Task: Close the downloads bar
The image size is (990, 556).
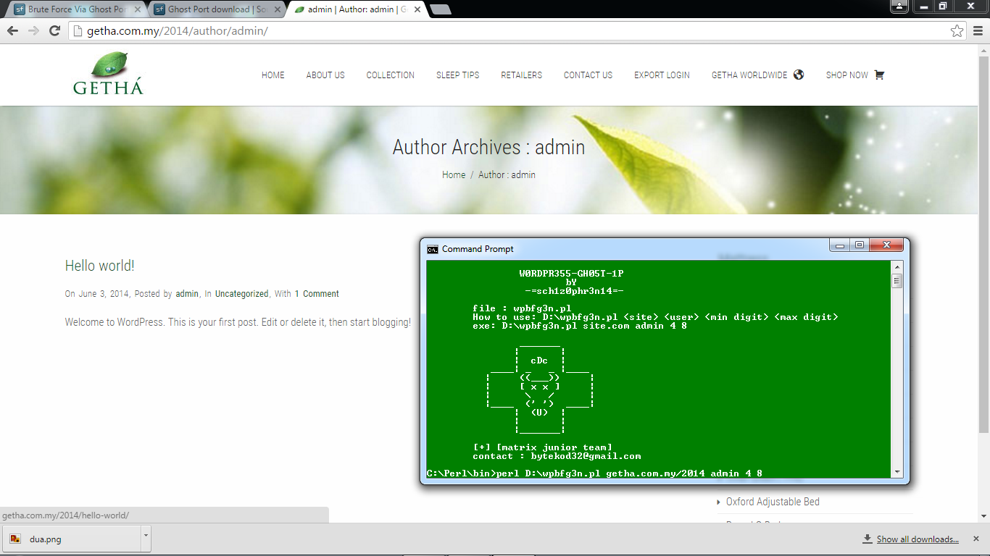Action: pyautogui.click(x=977, y=539)
